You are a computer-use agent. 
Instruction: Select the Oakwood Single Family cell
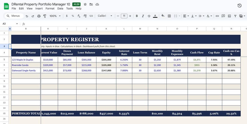[x=26, y=70]
